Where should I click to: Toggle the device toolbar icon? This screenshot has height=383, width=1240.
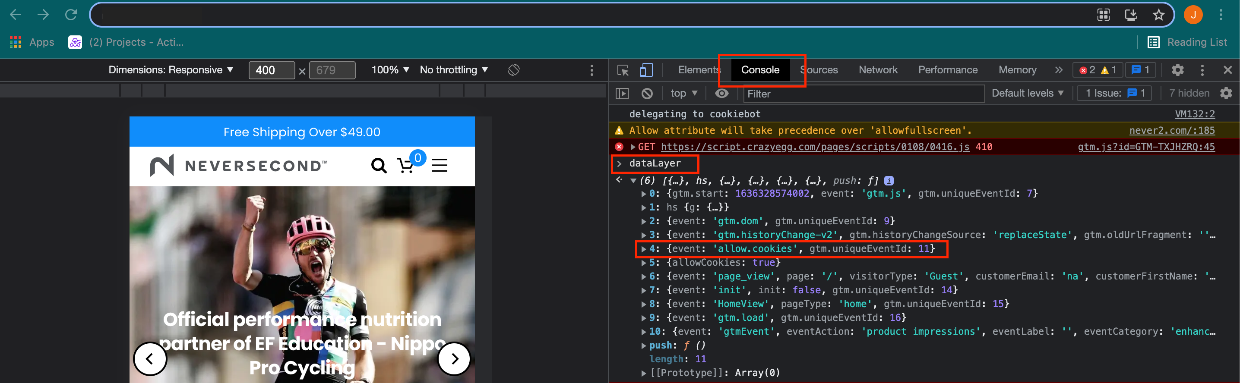(646, 70)
